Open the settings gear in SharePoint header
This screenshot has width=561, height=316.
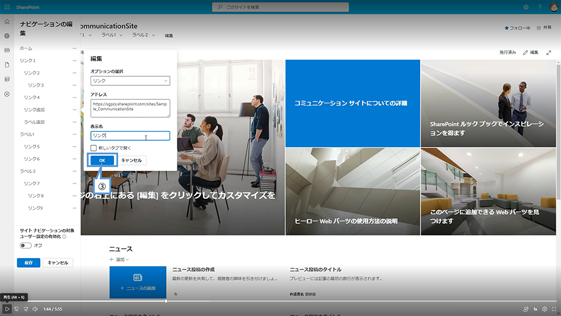click(526, 7)
